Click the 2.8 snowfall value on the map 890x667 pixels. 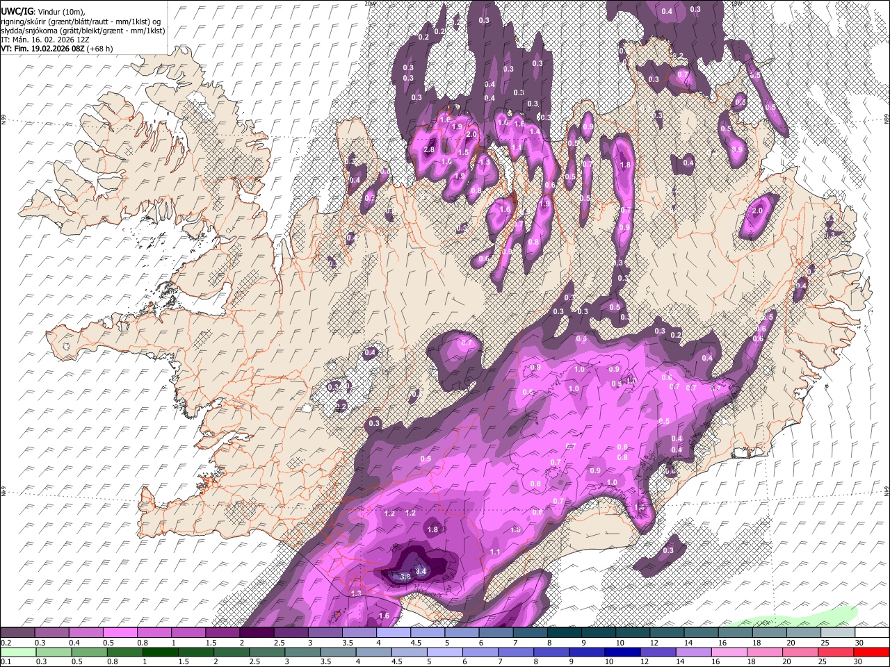[429, 150]
